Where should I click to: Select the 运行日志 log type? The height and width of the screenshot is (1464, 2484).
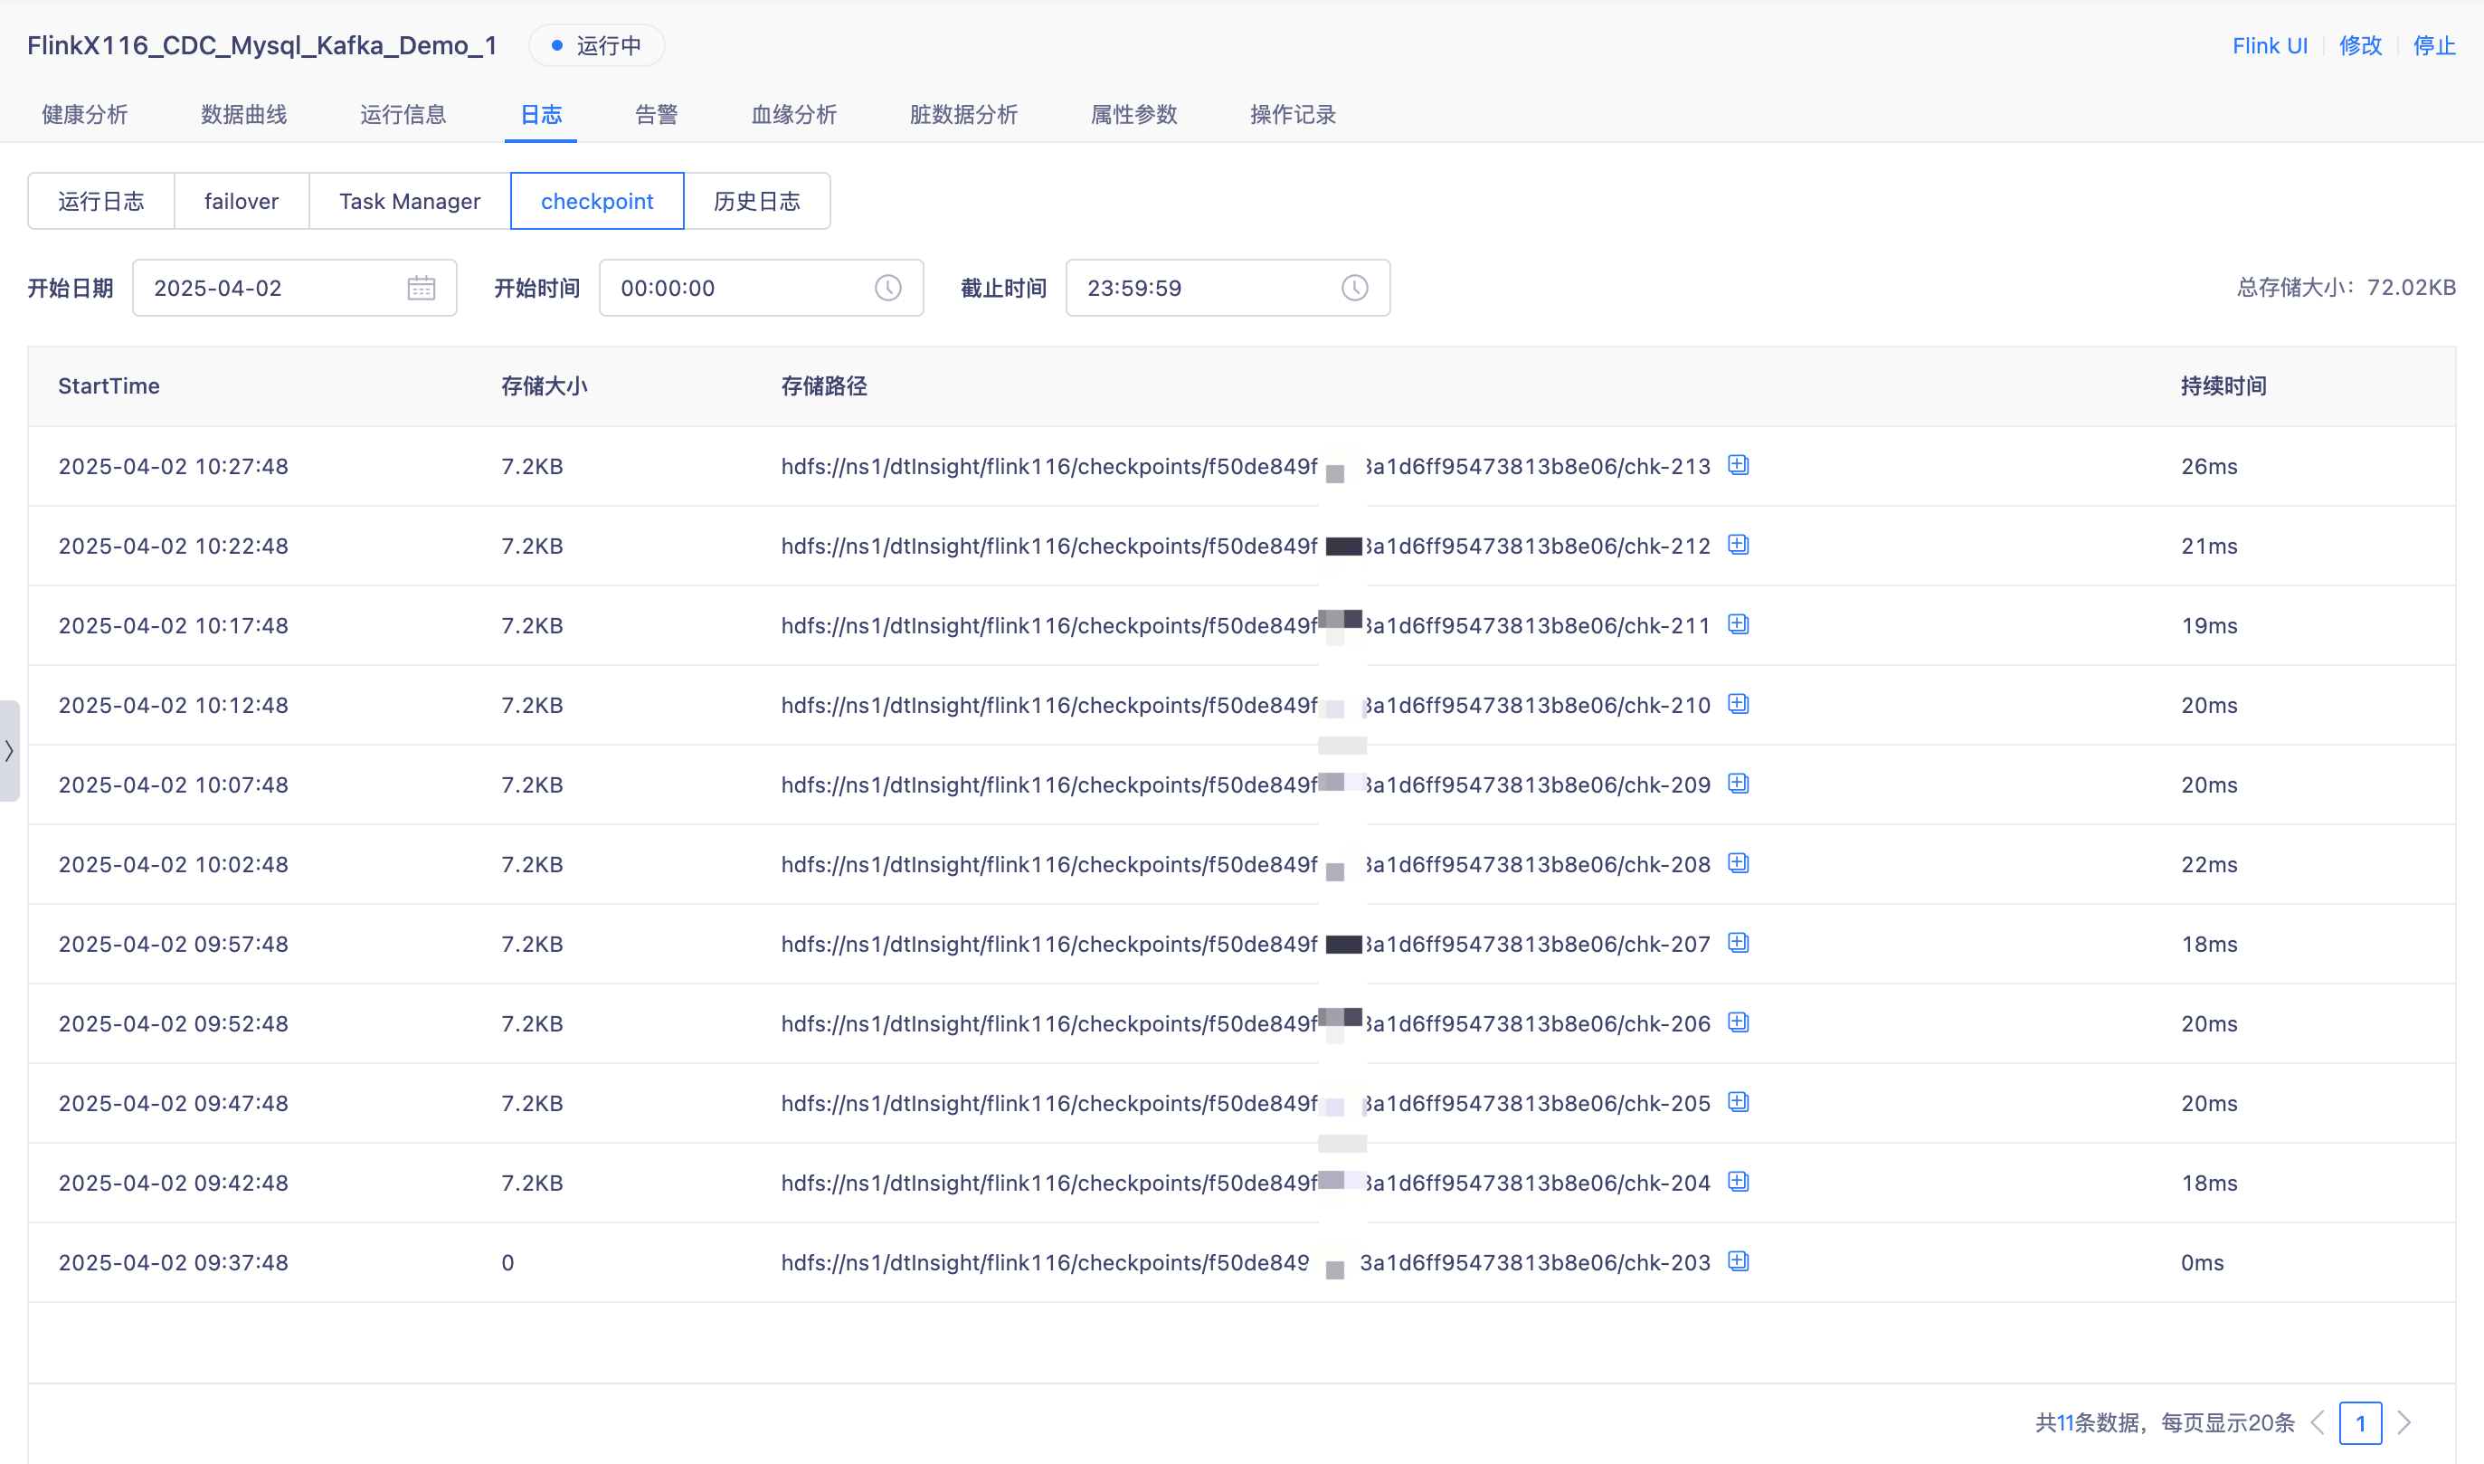click(101, 201)
